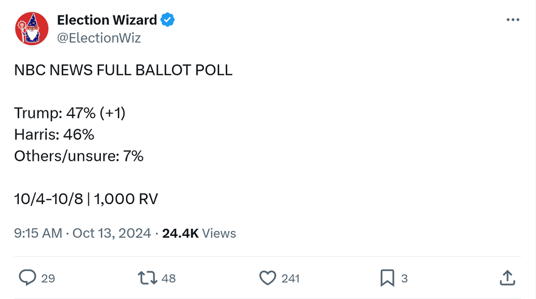Click the NBC NEWS FULL BALLOT POLL heading

point(123,71)
